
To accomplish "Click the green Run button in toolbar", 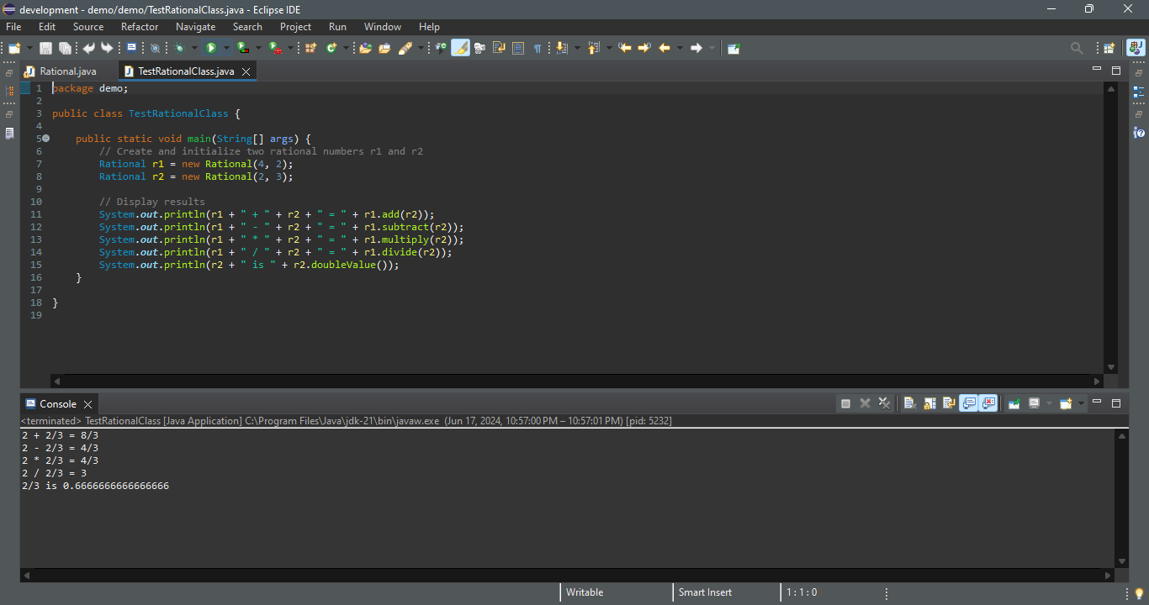I will [211, 48].
